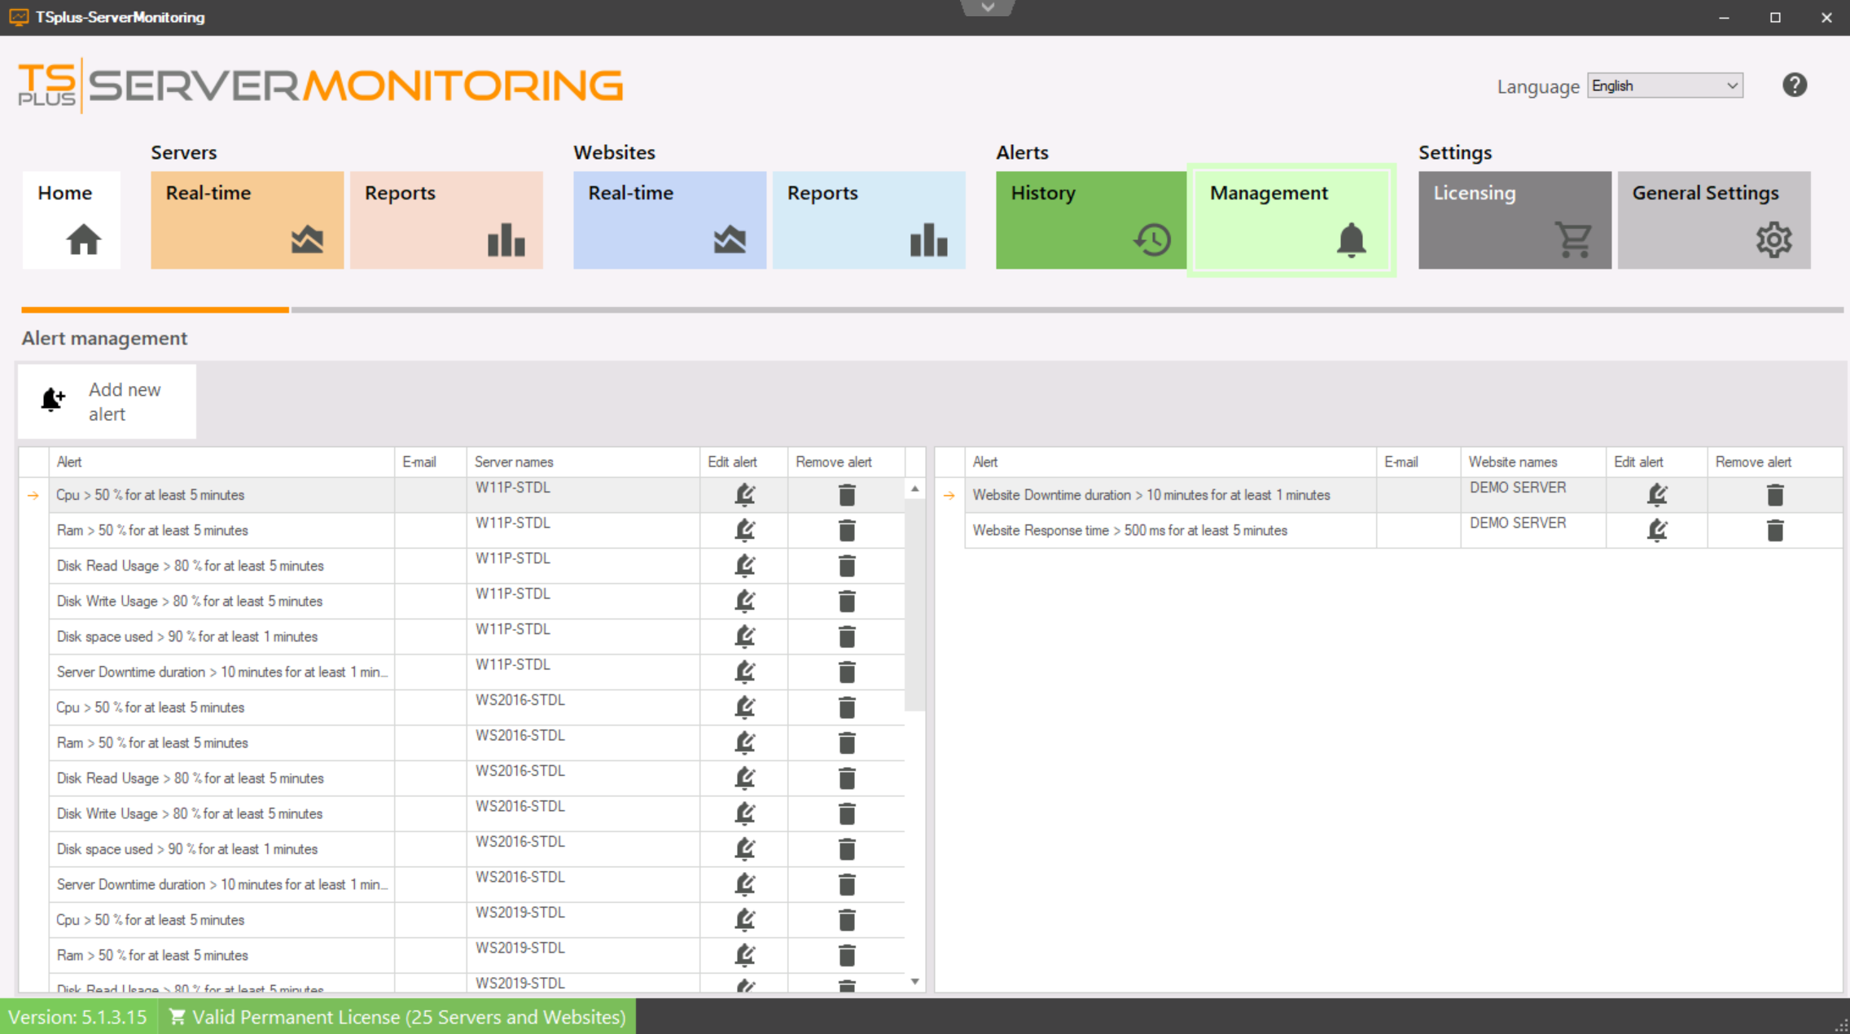Click the help question mark icon
The width and height of the screenshot is (1850, 1034).
[x=1794, y=85]
